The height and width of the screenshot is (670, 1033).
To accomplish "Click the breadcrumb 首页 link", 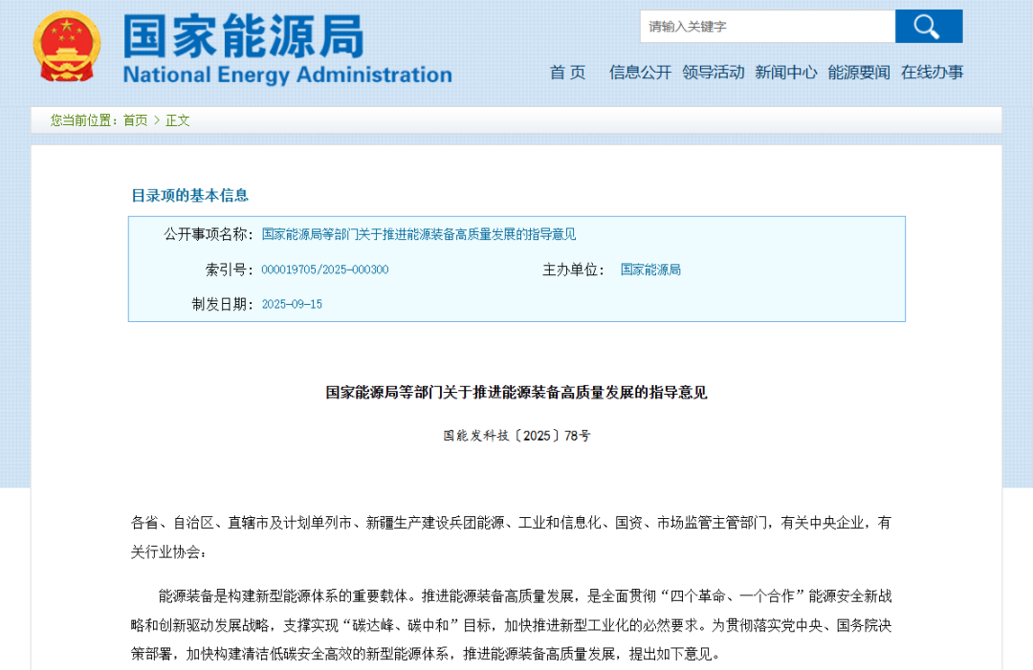I will click(x=135, y=120).
